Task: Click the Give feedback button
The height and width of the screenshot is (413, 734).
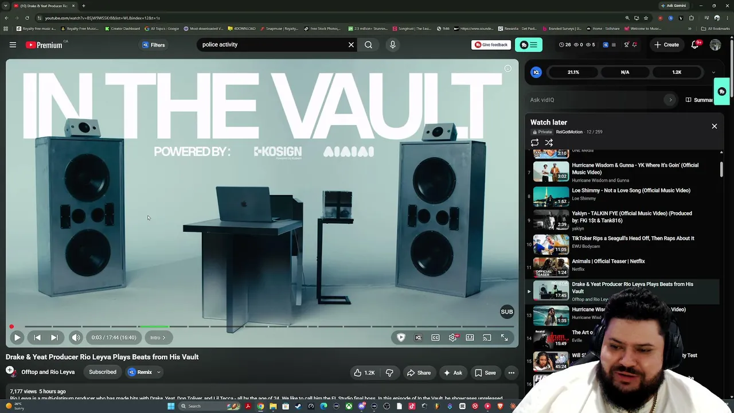Action: 490,45
